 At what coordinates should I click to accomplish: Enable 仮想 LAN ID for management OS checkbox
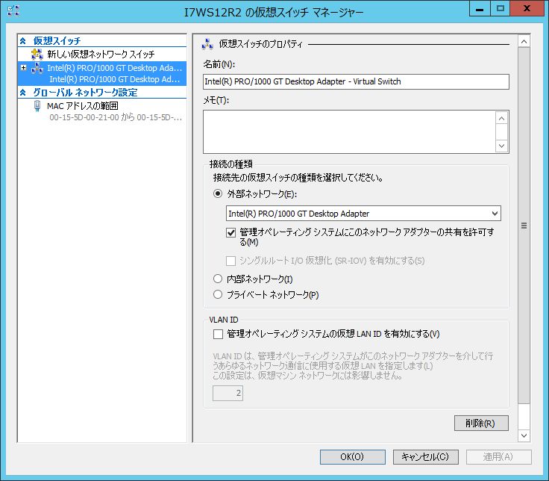(x=218, y=334)
